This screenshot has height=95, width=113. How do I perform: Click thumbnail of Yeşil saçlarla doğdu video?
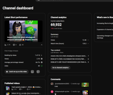click(x=8, y=88)
